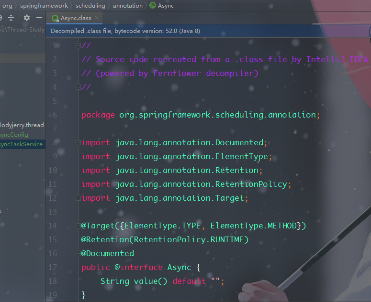
Task: Click the decompiled class file notification banner
Action: (x=208, y=31)
